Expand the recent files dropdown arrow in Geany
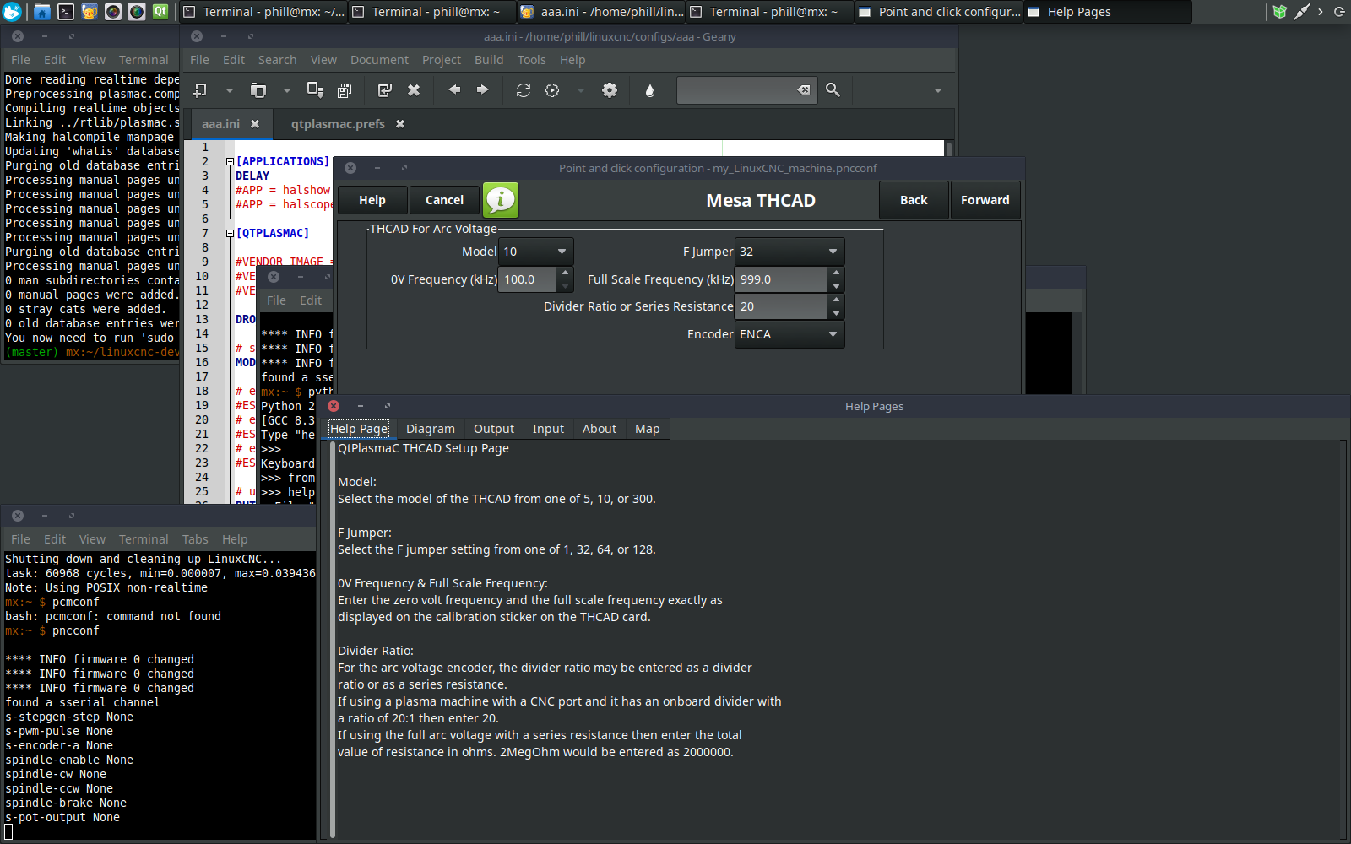The image size is (1351, 844). pos(286,90)
